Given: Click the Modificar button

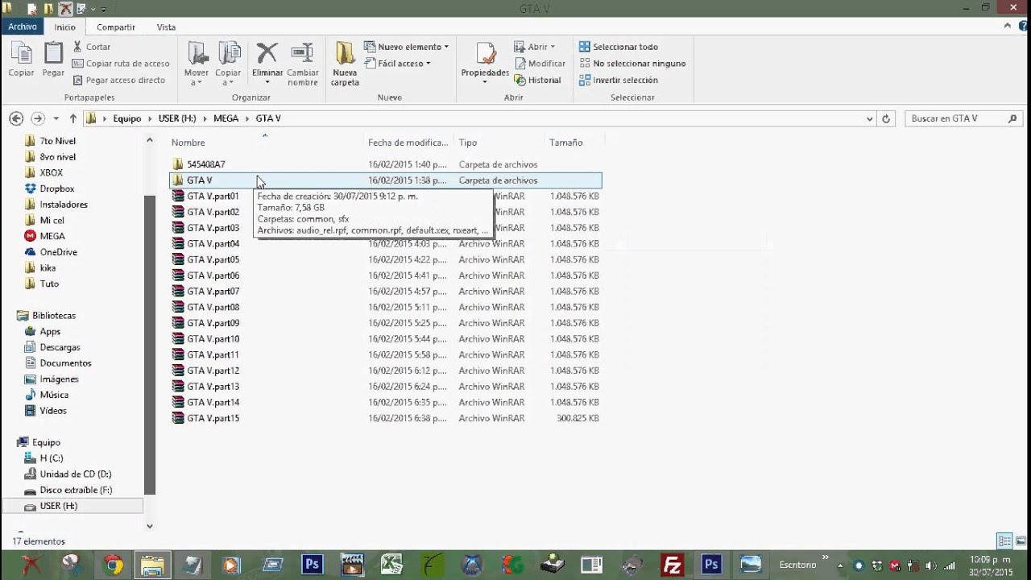Looking at the screenshot, I should click(x=540, y=64).
